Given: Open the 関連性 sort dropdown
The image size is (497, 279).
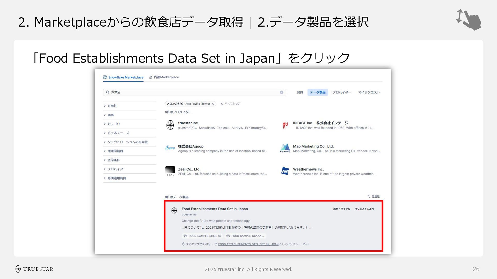Looking at the screenshot, I should [373, 197].
